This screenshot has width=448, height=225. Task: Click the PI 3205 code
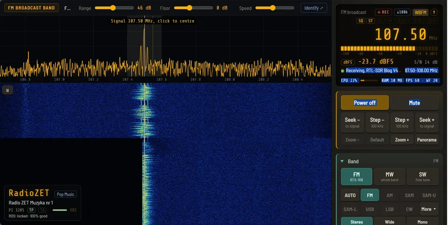click(16, 210)
